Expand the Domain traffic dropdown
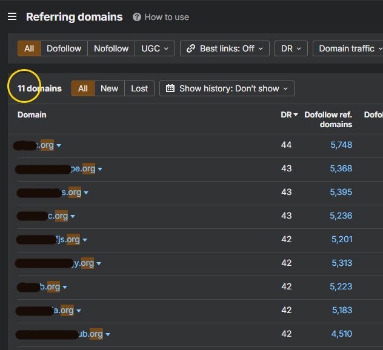383x350 pixels. tap(348, 48)
